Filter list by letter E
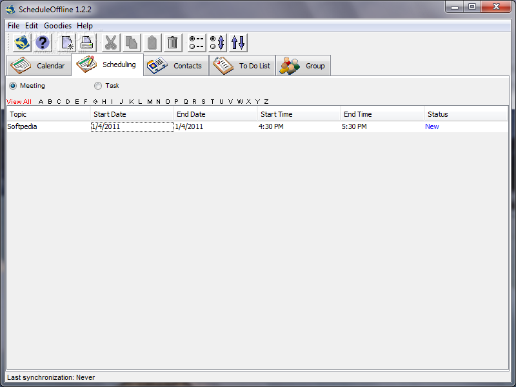 pyautogui.click(x=77, y=102)
